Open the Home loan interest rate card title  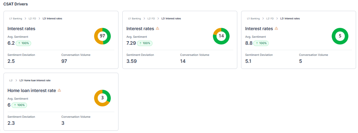tap(31, 90)
